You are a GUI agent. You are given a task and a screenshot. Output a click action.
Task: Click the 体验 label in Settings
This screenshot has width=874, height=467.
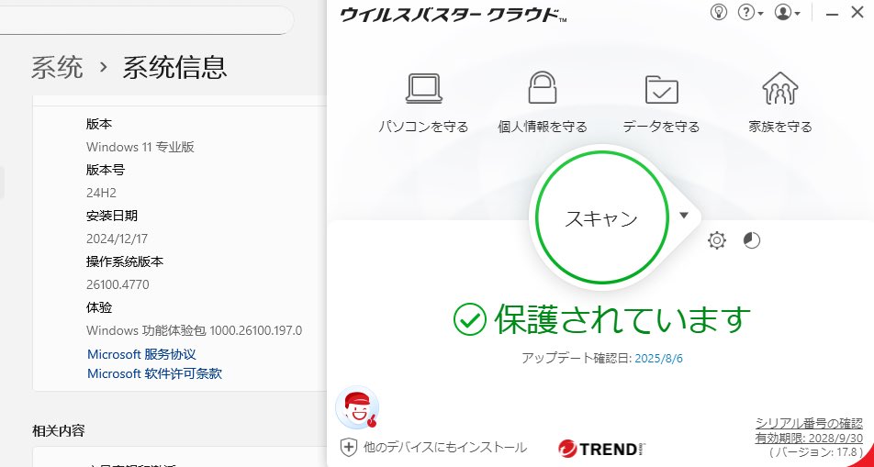[99, 307]
